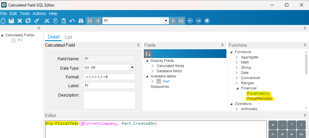Screen dimensions: 309x138
Task: Open the Data Type dropdown
Action: coord(132,67)
